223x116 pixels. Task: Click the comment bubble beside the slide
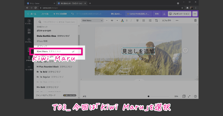pos(185,50)
